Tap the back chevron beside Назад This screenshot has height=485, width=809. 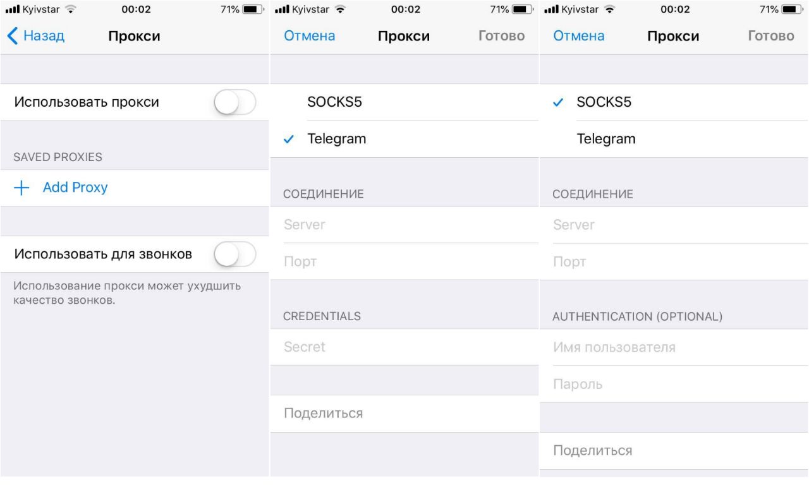(x=13, y=36)
